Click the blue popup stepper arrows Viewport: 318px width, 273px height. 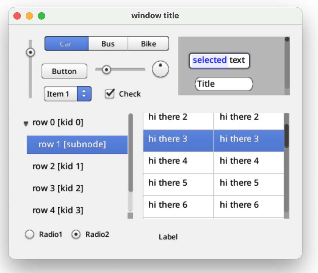tap(84, 94)
